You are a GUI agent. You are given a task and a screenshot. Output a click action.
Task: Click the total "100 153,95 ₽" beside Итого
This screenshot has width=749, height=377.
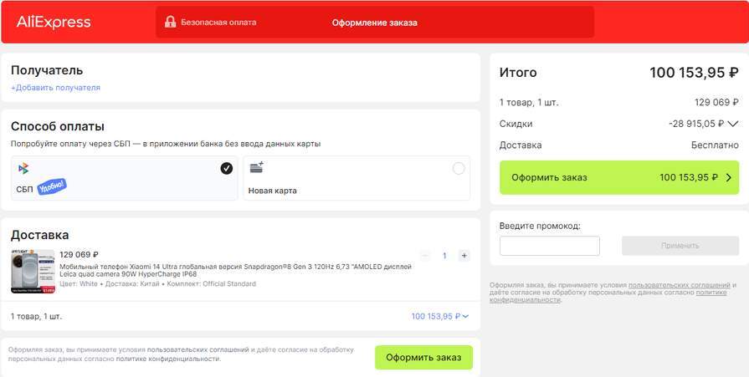pyautogui.click(x=694, y=73)
